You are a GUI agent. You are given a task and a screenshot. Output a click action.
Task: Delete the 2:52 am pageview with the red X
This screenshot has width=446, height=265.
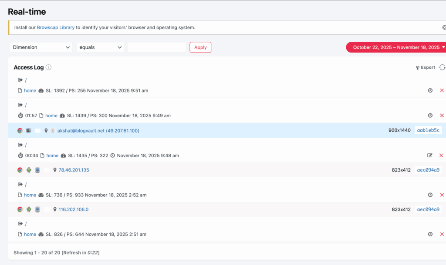442,195
